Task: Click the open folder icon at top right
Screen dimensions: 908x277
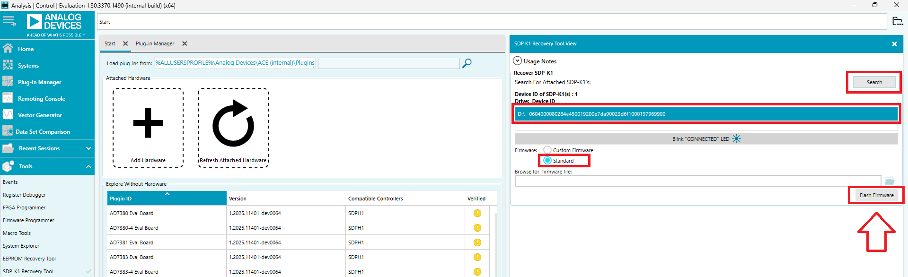Action: (x=897, y=21)
